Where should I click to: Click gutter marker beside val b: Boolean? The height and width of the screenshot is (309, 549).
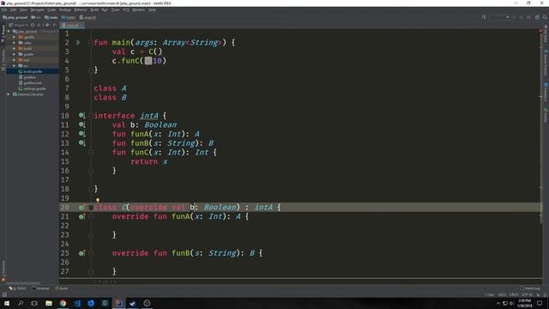[x=81, y=124]
